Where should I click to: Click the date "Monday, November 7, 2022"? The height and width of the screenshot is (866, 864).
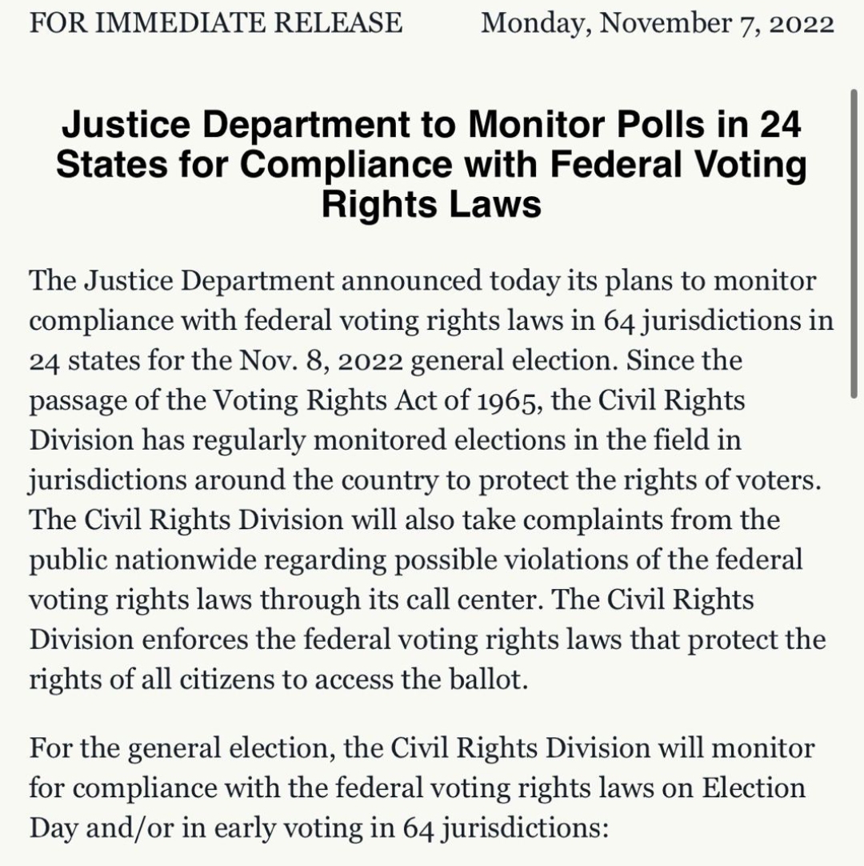coord(658,24)
